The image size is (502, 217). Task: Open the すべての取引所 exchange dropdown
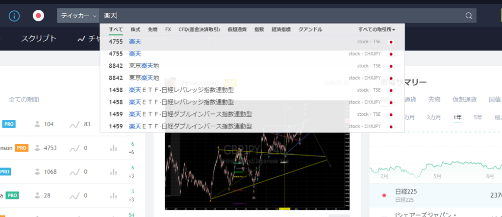(377, 29)
